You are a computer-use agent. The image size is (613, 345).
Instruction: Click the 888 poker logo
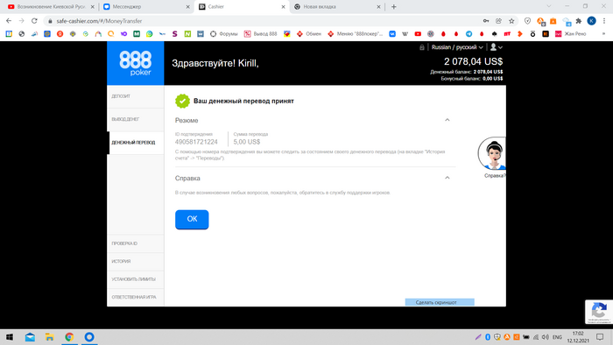[135, 63]
